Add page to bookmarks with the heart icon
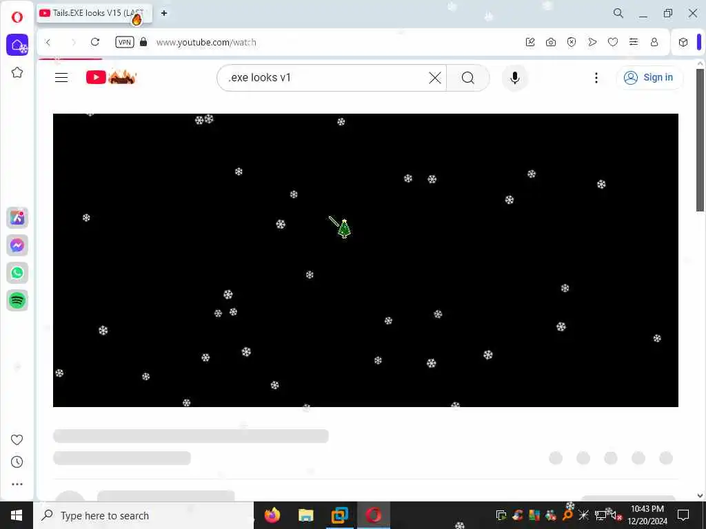Screen dimensions: 706x529 pos(613,42)
